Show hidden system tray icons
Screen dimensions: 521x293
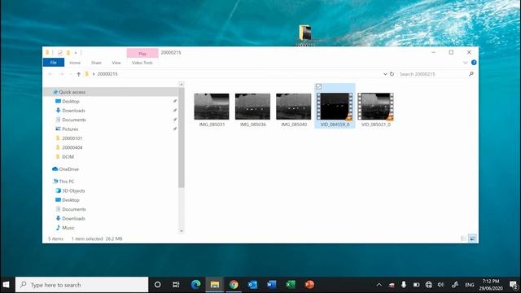[379, 285]
